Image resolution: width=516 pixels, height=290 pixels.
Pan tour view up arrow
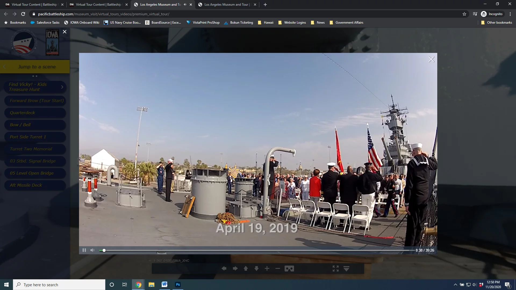point(246,269)
